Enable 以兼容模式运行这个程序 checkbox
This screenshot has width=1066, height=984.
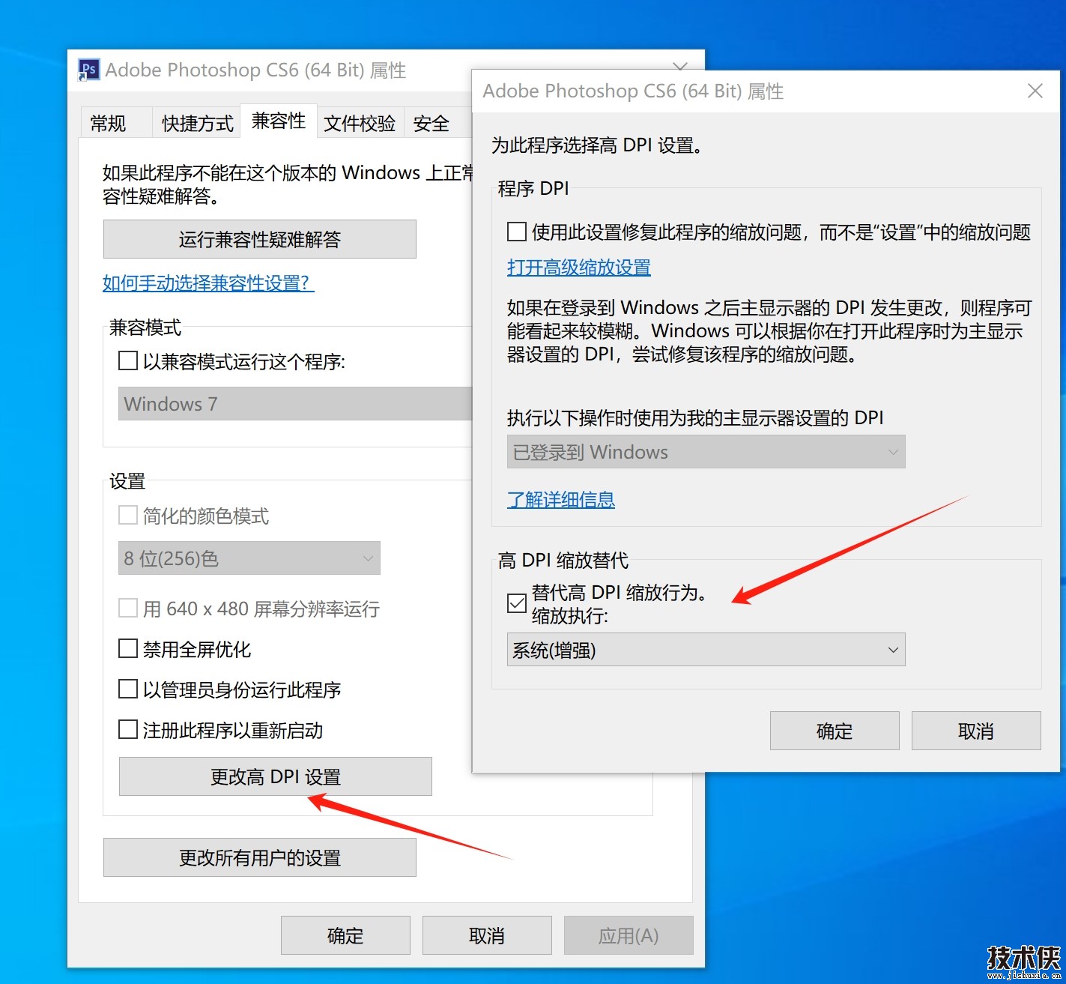128,361
